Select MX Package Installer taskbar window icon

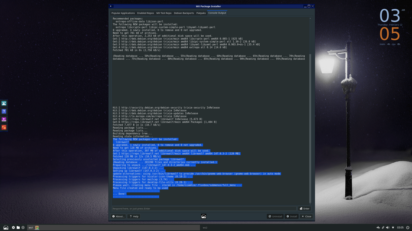[x=37, y=227]
